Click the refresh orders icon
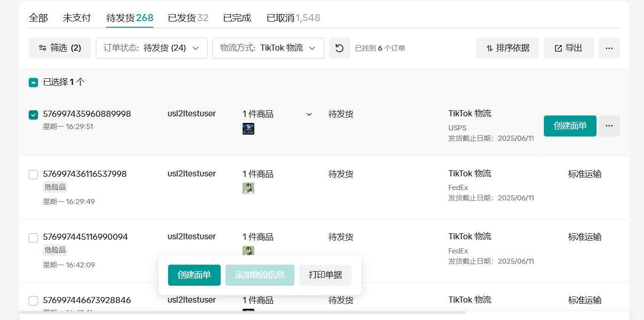This screenshot has width=644, height=320. (x=339, y=48)
